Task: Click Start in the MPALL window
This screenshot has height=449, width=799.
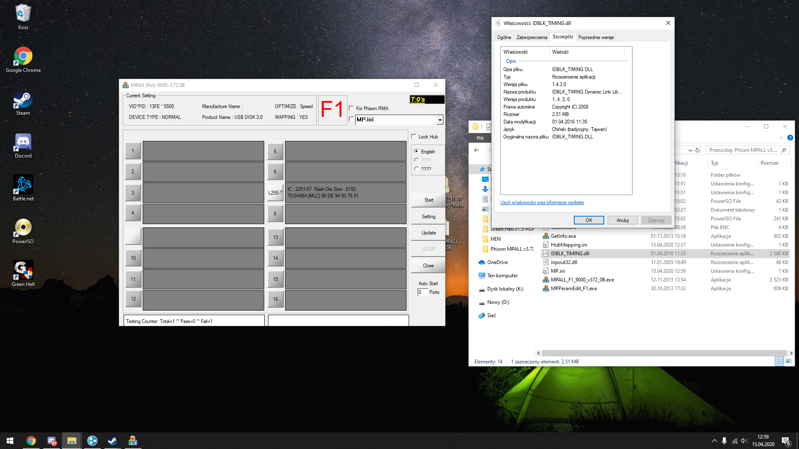Action: [x=428, y=200]
